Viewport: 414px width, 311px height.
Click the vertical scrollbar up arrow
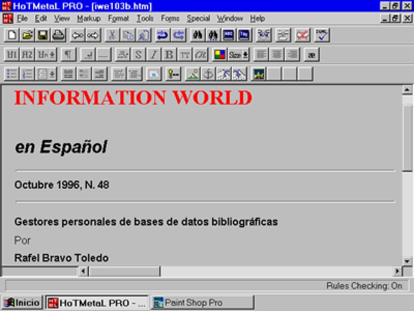(x=407, y=90)
